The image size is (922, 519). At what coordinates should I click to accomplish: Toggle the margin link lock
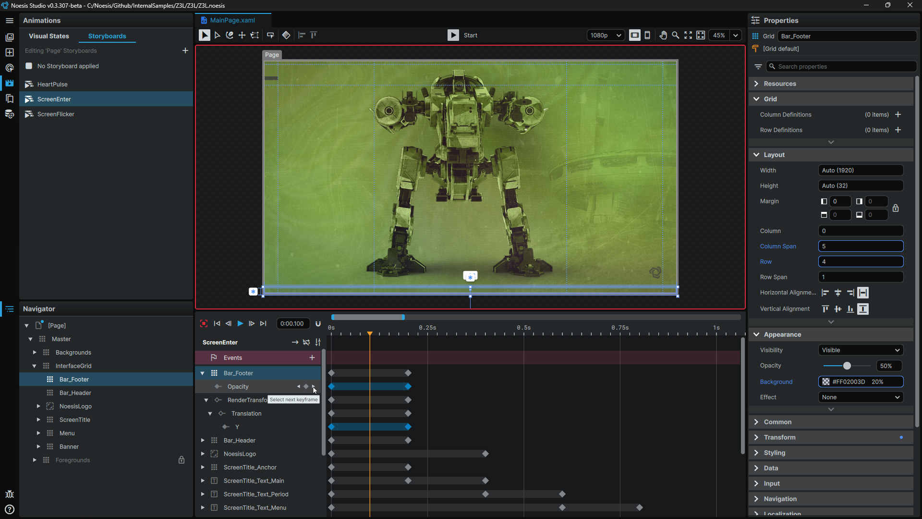click(896, 208)
